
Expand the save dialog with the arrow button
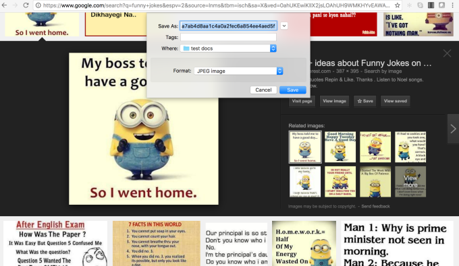[x=284, y=26]
